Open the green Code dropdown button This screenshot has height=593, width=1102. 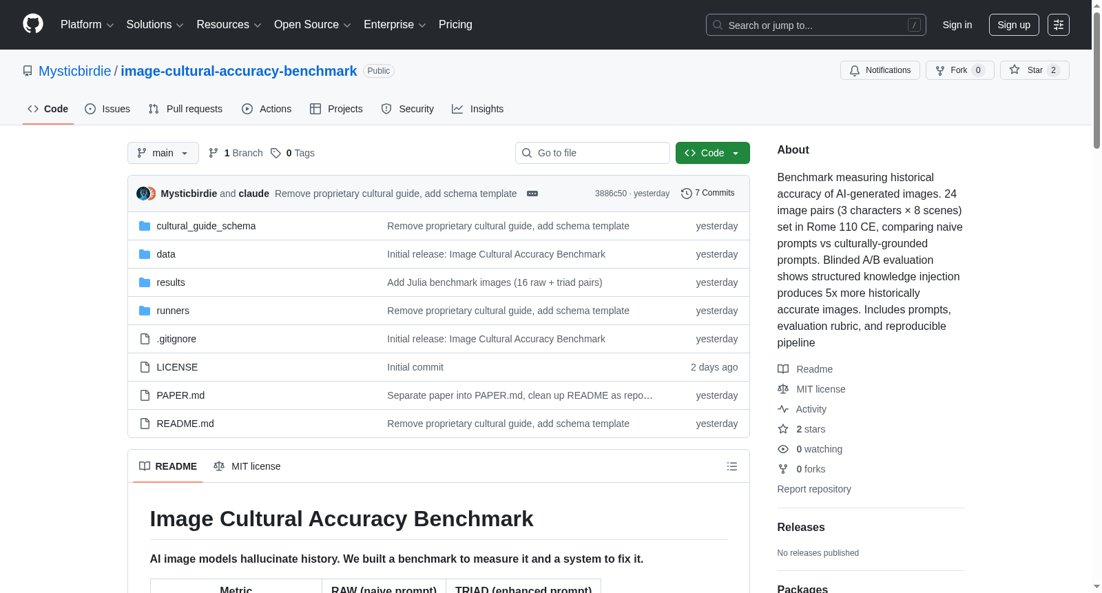(713, 153)
